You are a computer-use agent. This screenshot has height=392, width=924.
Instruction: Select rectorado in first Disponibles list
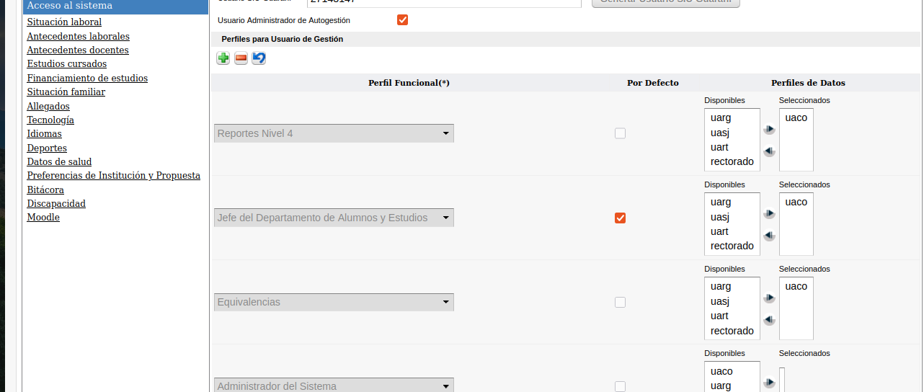732,161
